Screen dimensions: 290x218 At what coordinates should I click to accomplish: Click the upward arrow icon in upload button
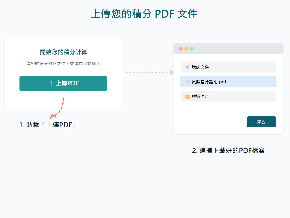point(51,83)
